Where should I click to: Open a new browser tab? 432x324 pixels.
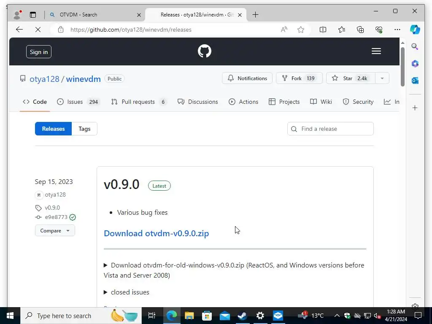255,15
